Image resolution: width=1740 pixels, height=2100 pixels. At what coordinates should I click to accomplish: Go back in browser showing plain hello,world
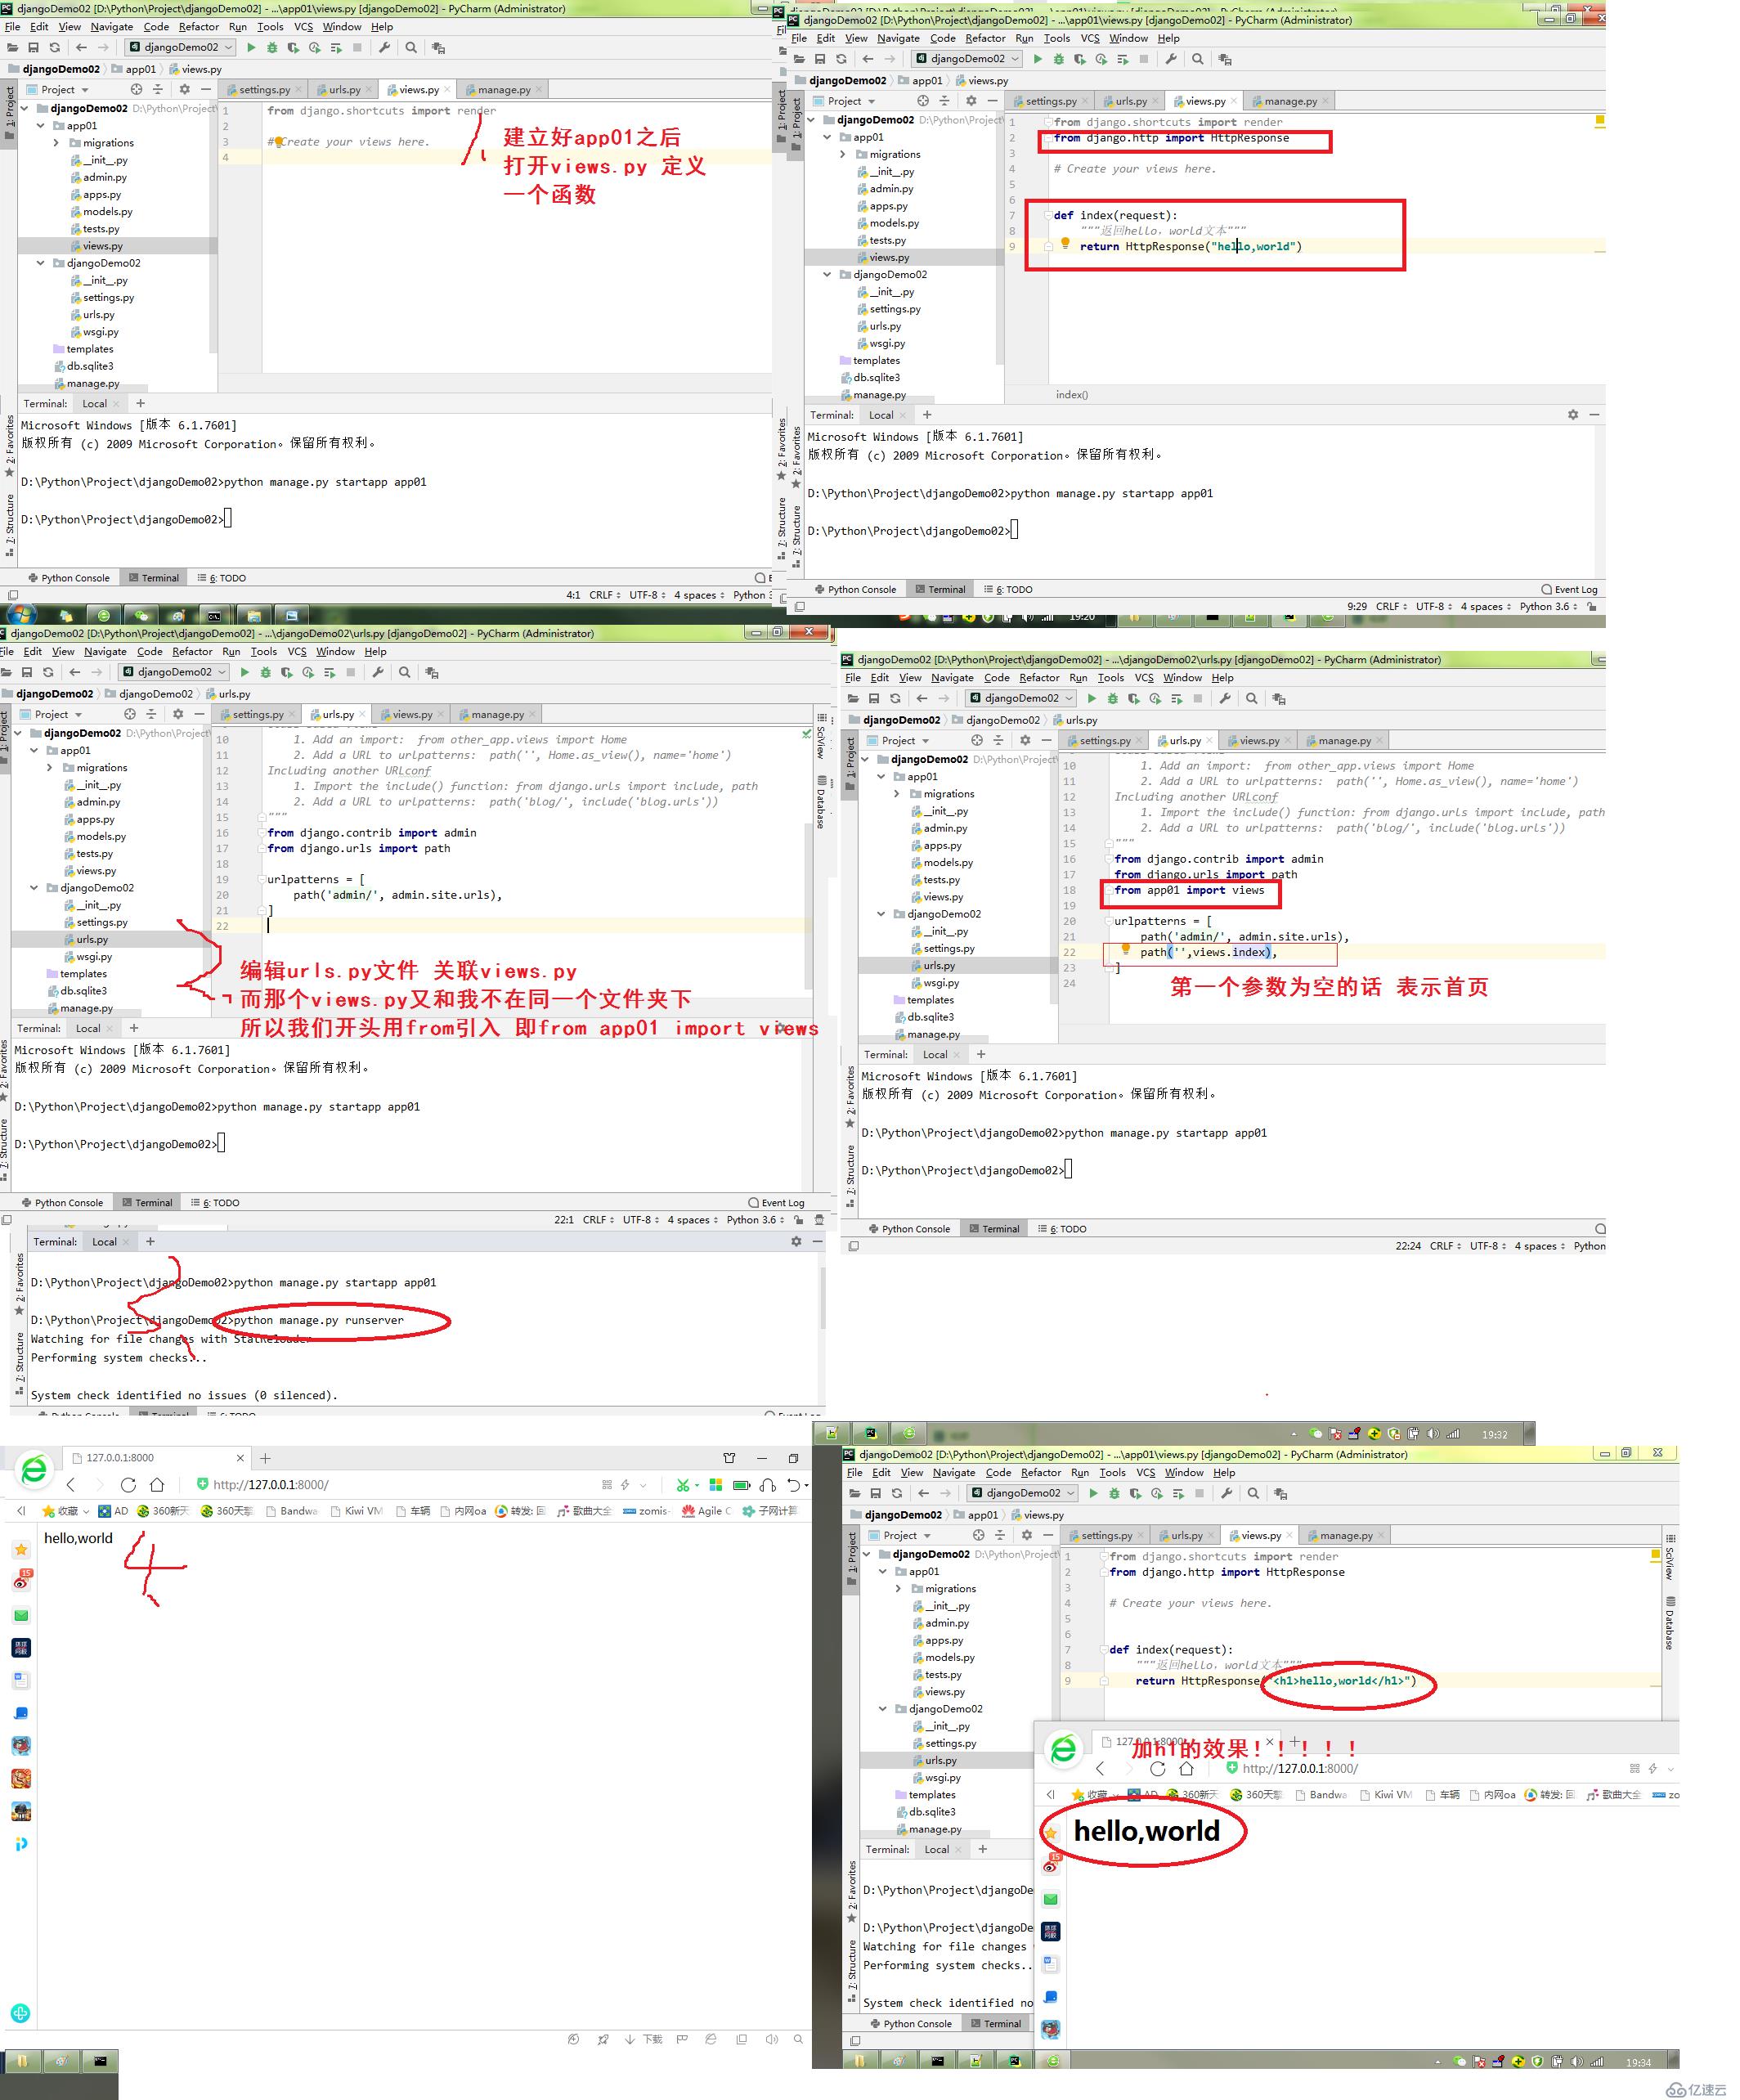[x=71, y=1485]
